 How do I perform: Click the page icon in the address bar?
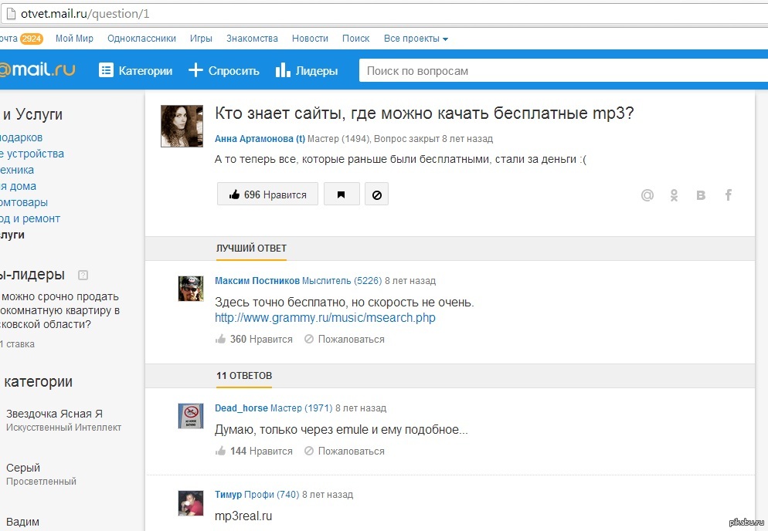pyautogui.click(x=10, y=13)
